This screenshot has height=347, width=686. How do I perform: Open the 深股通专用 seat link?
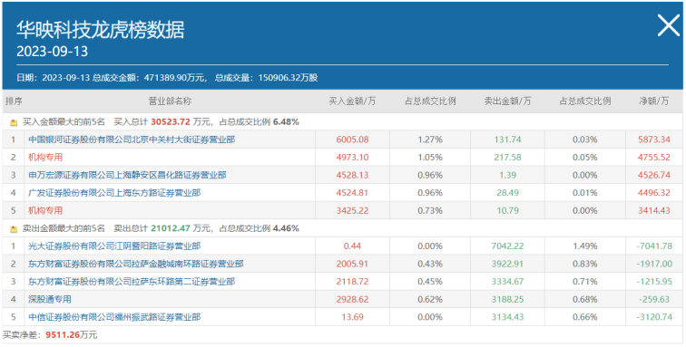point(50,299)
